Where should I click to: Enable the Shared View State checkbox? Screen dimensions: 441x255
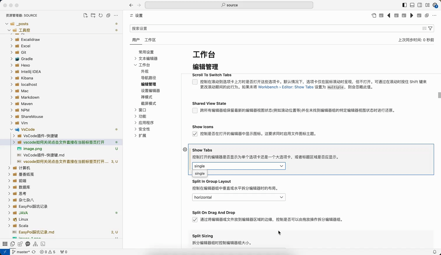click(x=195, y=111)
